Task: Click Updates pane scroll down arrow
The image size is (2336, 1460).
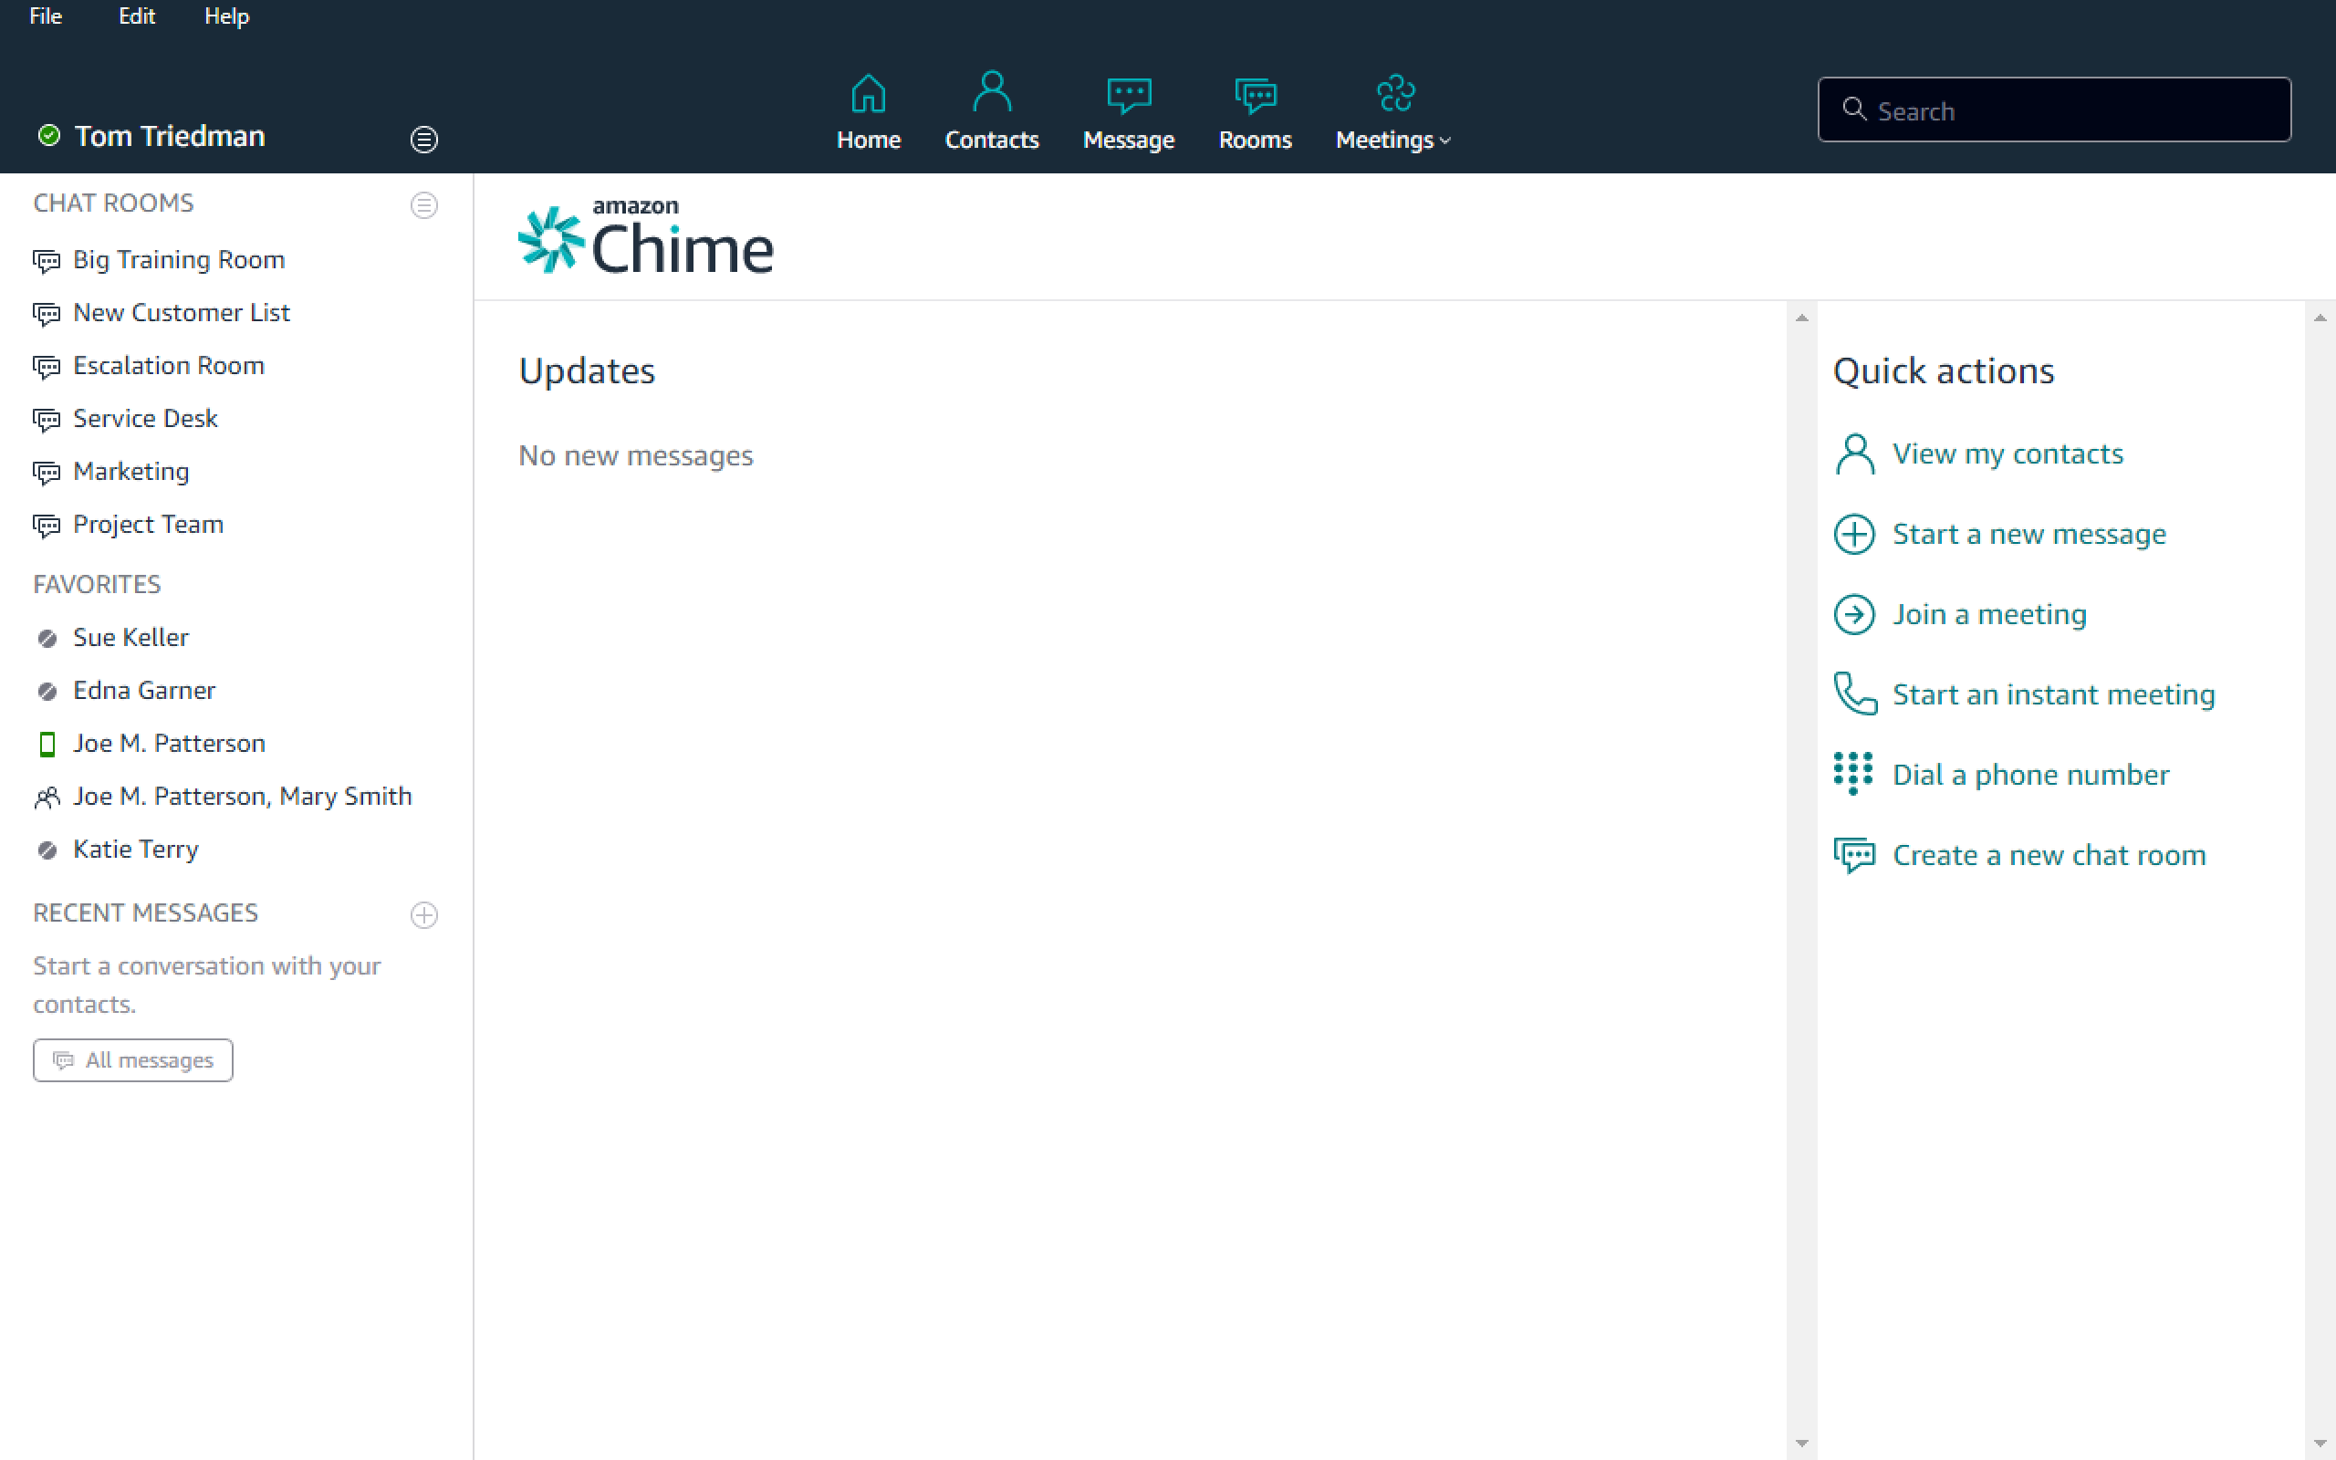Action: click(1801, 1444)
